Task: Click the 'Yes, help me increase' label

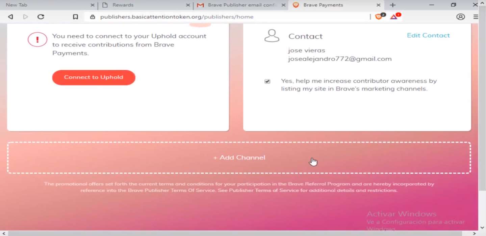Action: 359,85
